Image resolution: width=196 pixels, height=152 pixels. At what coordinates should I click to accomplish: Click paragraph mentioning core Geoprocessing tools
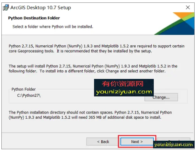[96, 49]
